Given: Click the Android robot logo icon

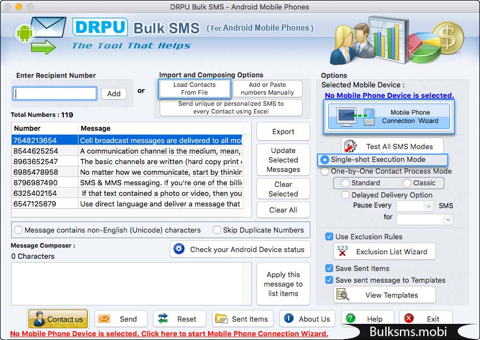Looking at the screenshot, I should pyautogui.click(x=24, y=33).
